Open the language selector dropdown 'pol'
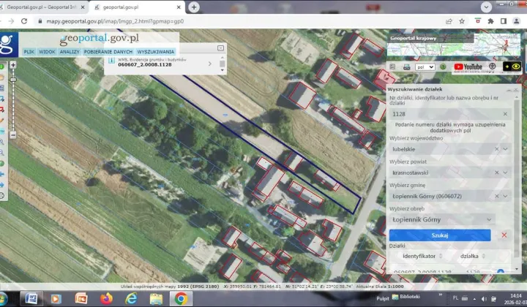This screenshot has width=527, height=307. click(425, 67)
